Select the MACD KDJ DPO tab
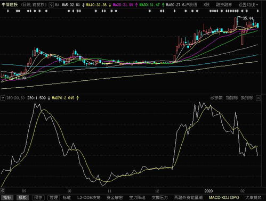Viewport: 266px width, 201px height. 224,197
